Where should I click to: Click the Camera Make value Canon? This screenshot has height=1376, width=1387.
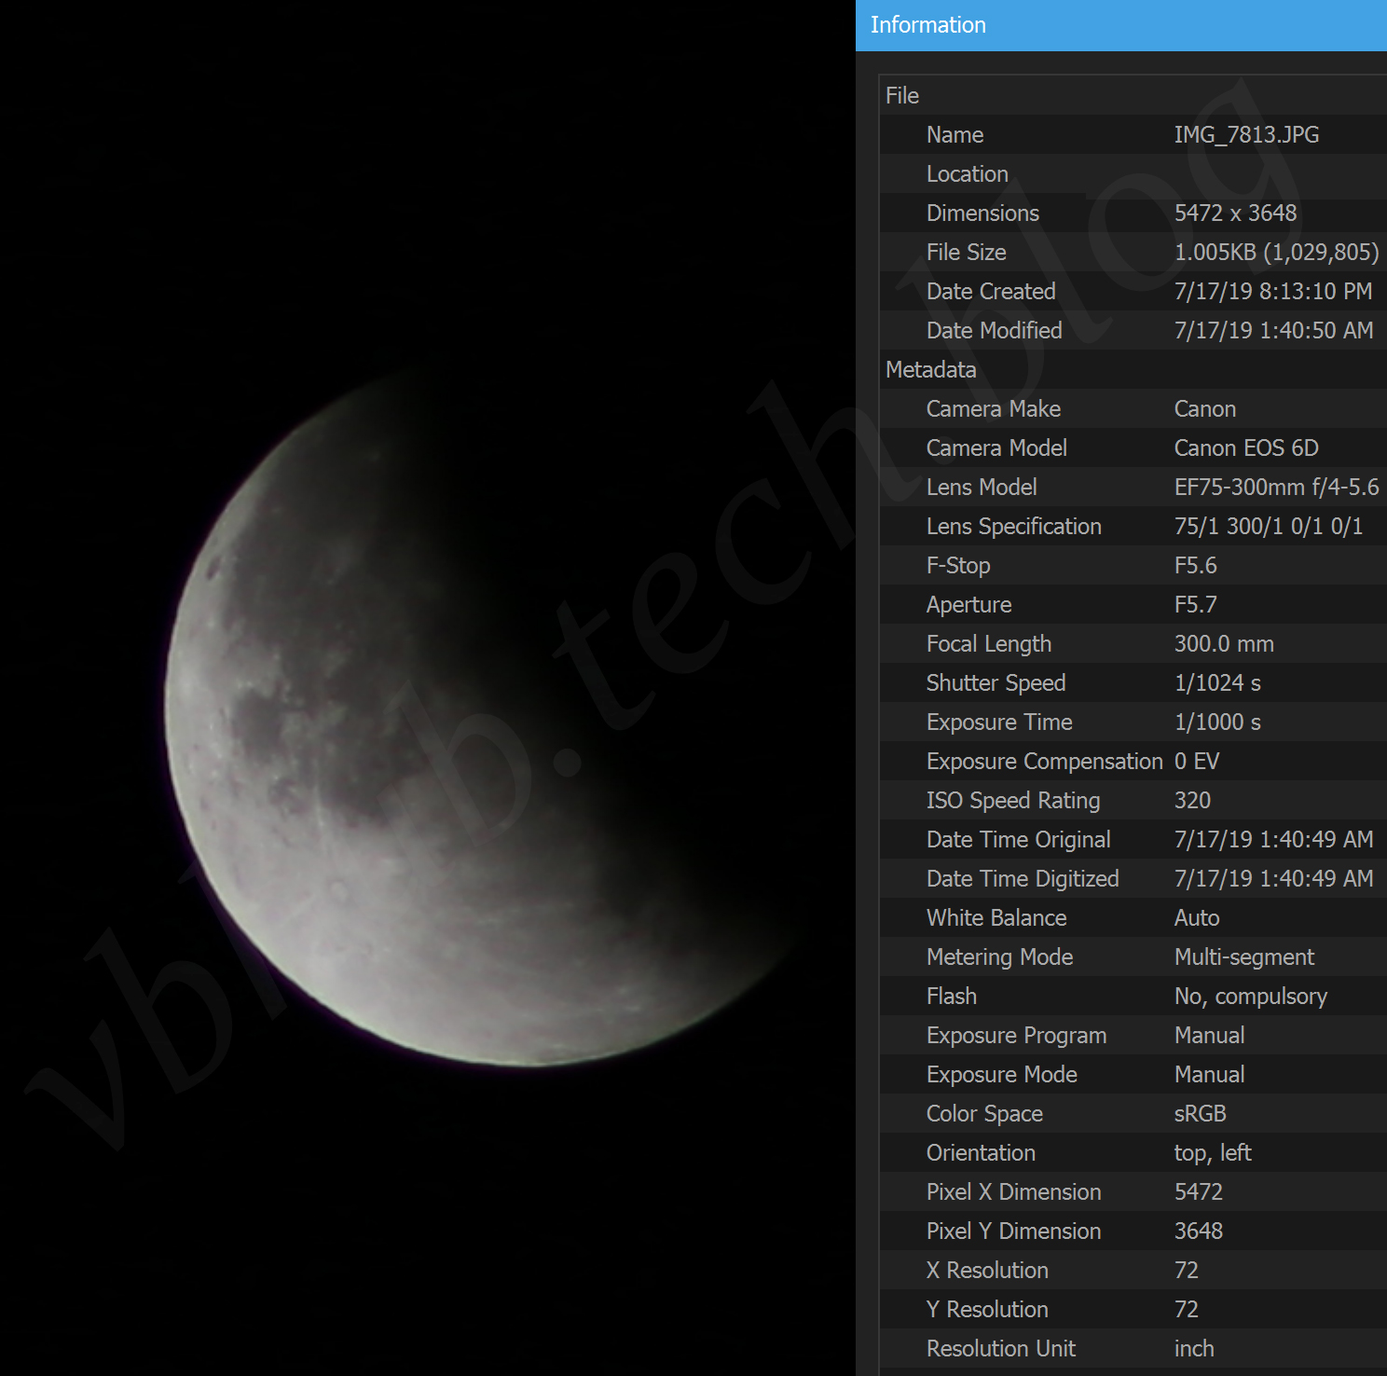1204,409
